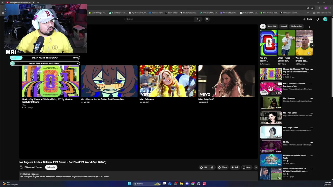
Task: Open the Chrome profile avatar
Action: 325,8
